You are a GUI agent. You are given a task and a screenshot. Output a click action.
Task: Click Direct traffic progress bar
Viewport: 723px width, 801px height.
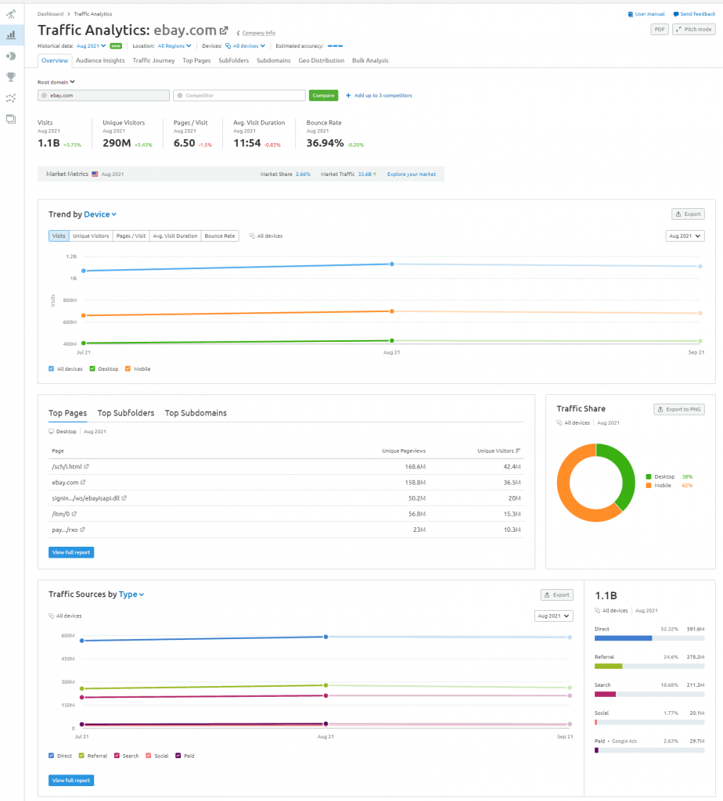pos(649,638)
